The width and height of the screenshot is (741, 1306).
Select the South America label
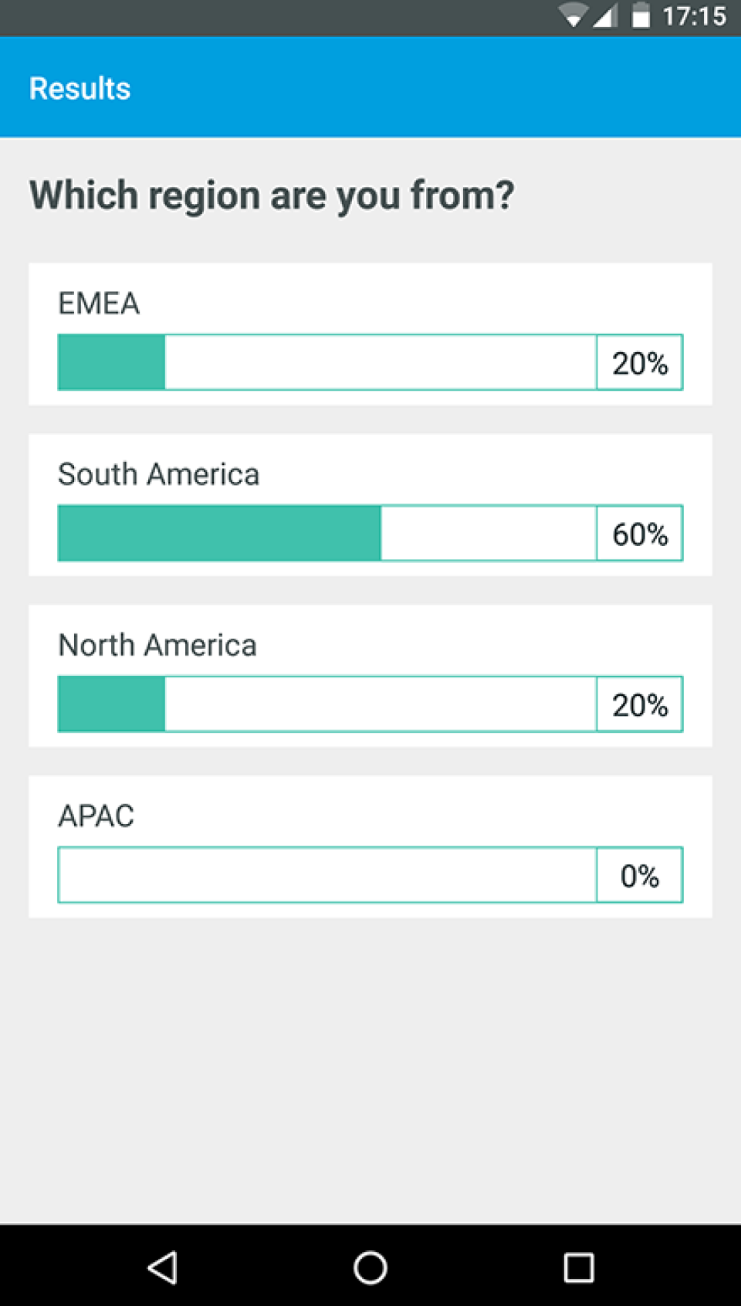(x=158, y=474)
